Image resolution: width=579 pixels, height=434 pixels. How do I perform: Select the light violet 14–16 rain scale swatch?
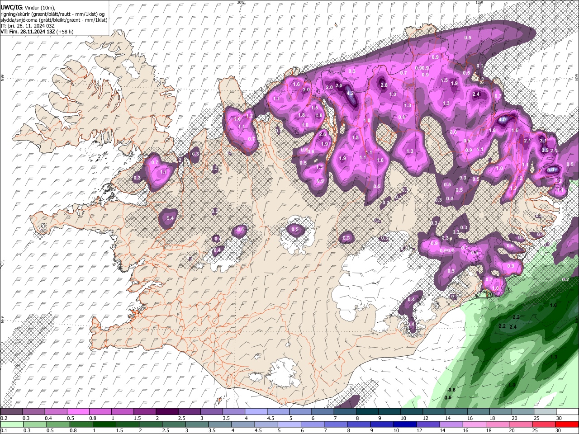coord(452,425)
